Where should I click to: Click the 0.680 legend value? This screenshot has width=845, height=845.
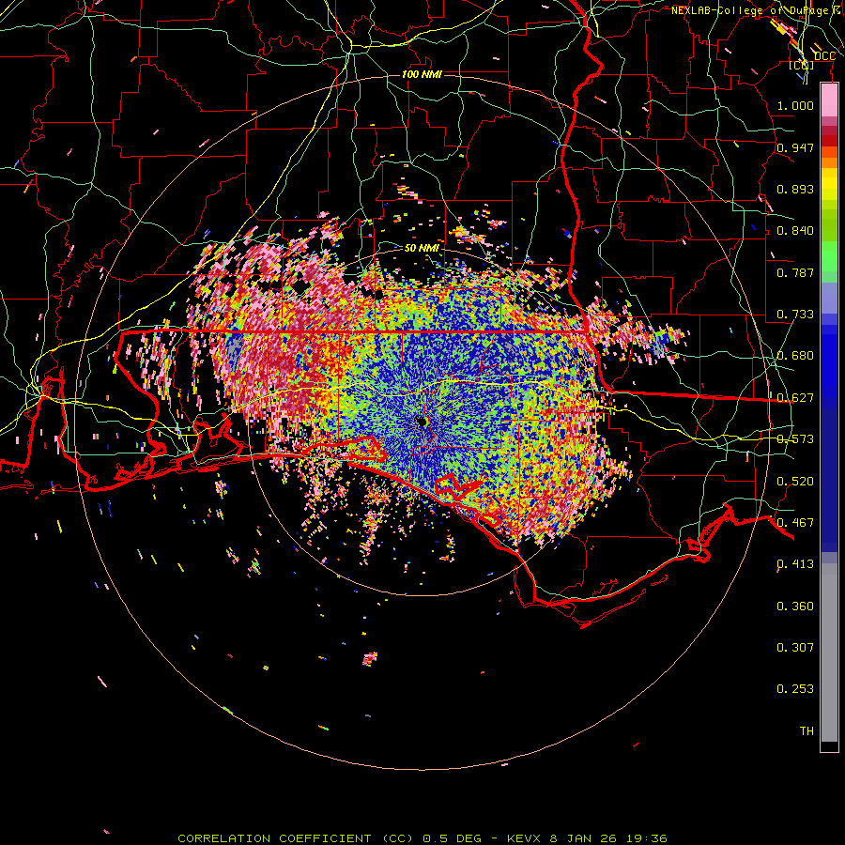click(x=795, y=356)
